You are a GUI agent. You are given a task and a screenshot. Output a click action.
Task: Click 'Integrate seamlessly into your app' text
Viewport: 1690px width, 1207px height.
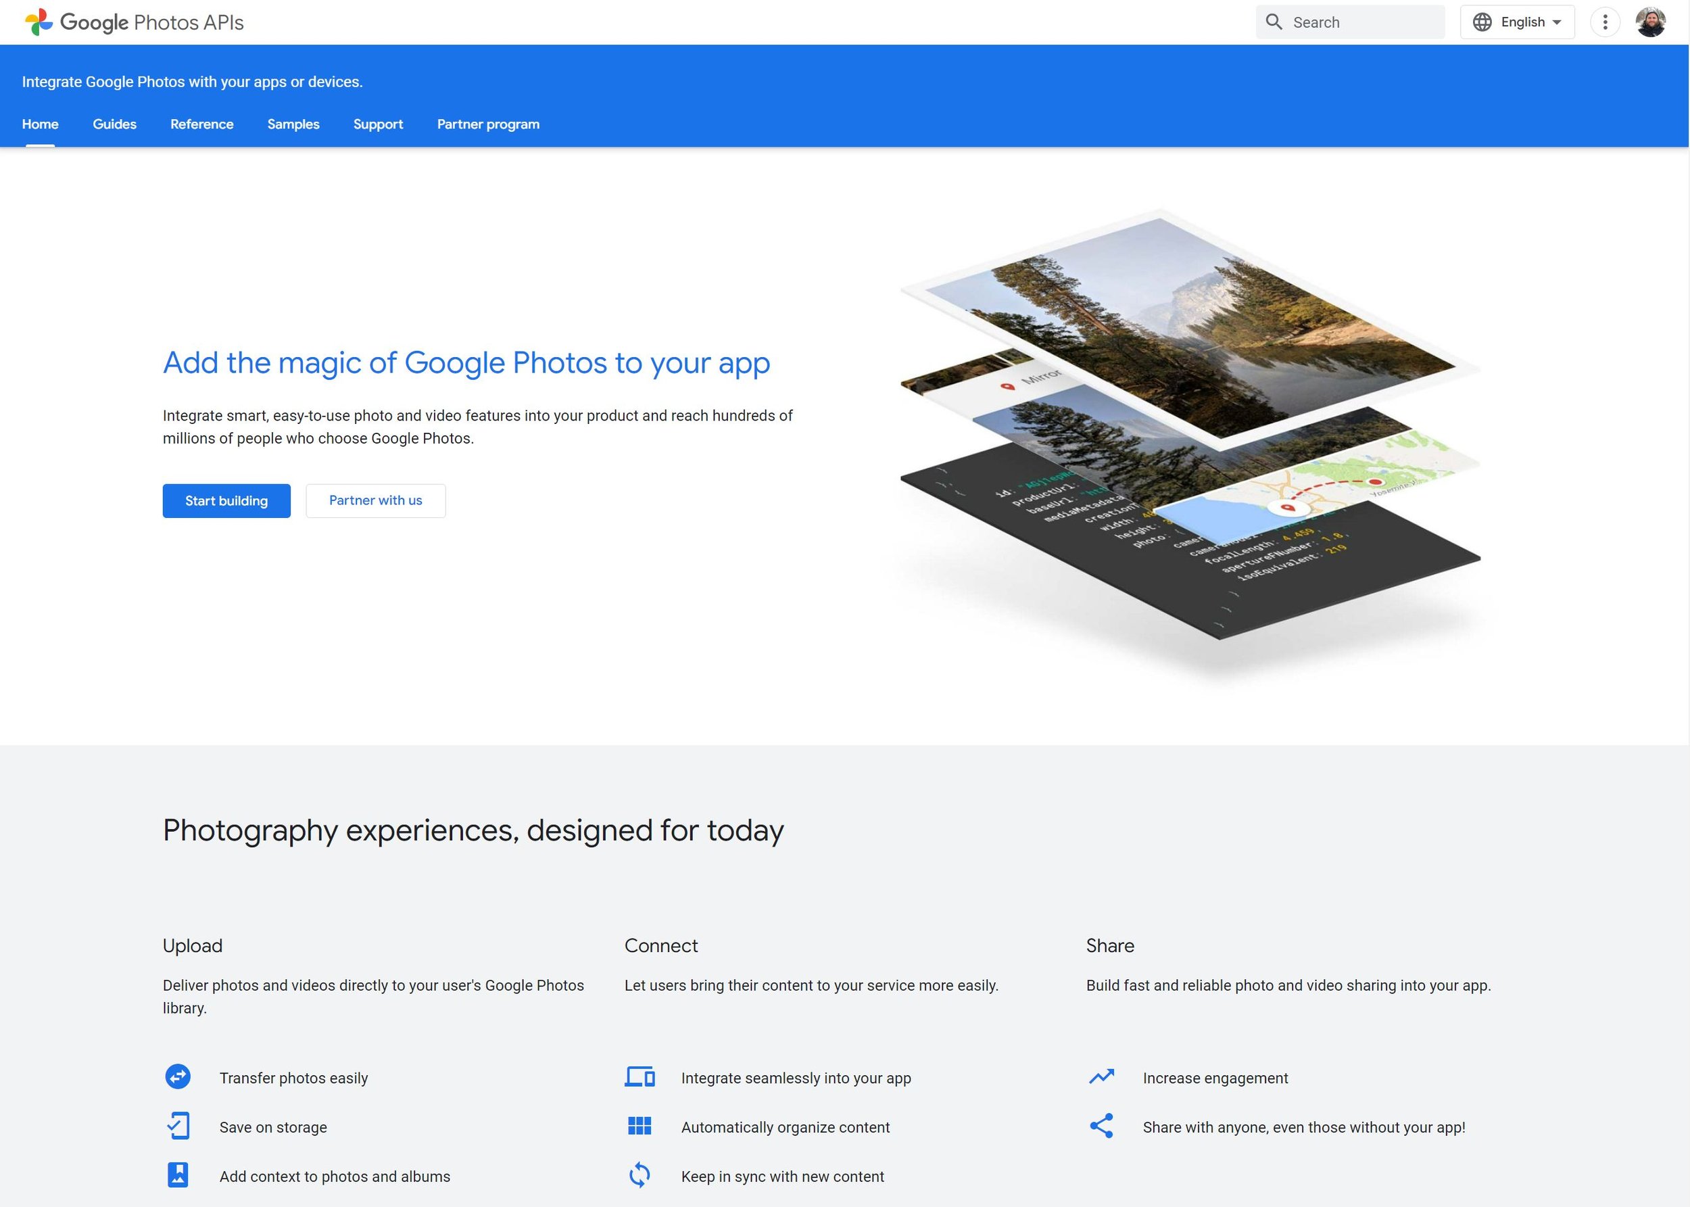tap(796, 1078)
